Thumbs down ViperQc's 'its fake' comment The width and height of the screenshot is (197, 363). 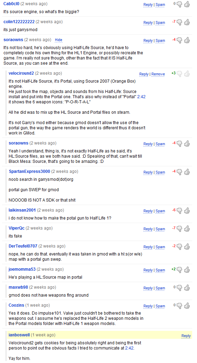point(179,229)
